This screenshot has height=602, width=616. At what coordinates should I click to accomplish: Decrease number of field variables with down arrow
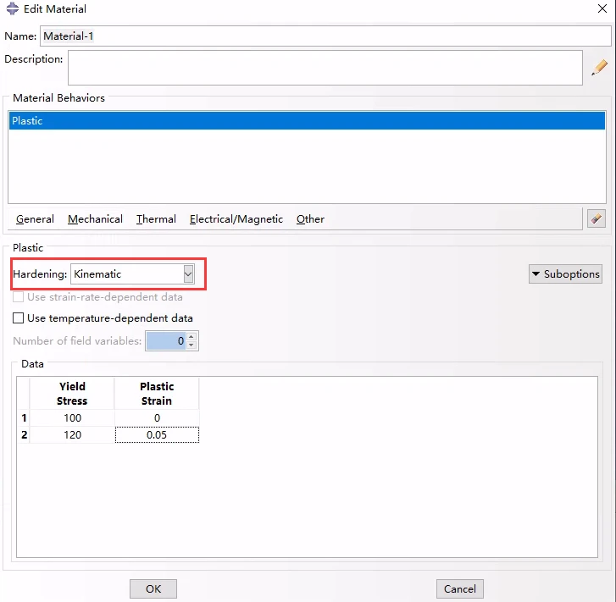click(x=191, y=345)
